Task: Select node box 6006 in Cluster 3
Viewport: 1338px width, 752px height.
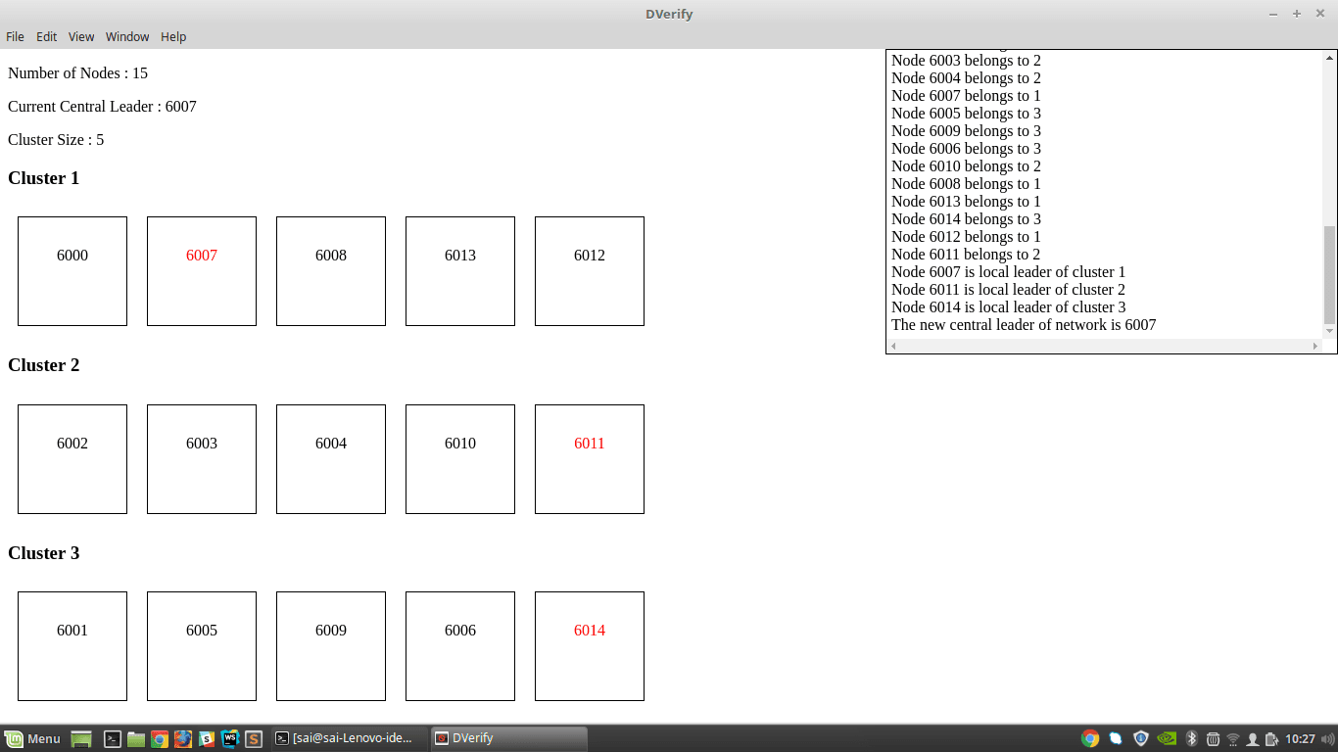Action: tap(460, 646)
